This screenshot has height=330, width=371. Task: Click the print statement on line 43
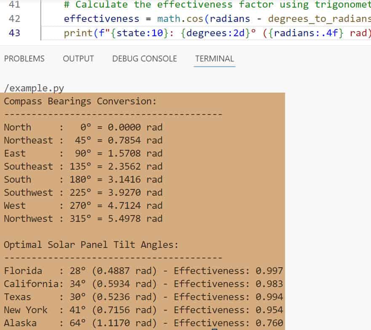(x=75, y=33)
